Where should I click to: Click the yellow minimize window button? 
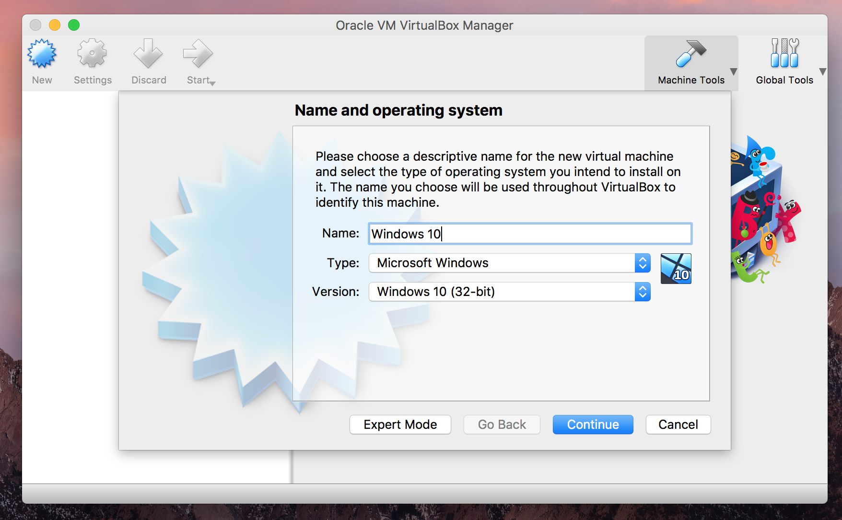pos(55,25)
